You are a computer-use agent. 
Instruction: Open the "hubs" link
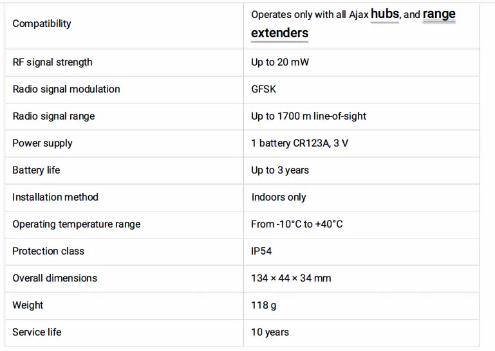385,14
